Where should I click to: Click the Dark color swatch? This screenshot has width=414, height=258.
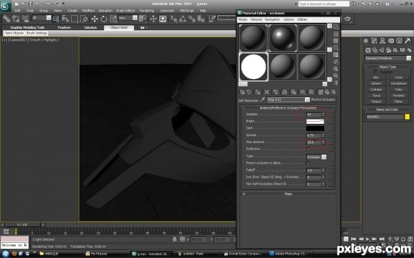tap(315, 129)
